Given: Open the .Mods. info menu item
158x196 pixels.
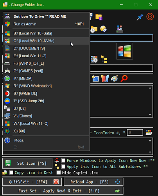Looking at the screenshot, I should [46, 140].
